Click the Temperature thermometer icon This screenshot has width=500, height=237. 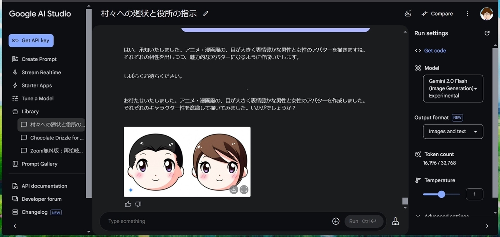pyautogui.click(x=418, y=180)
